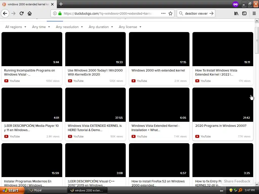Go back with the browser back arrow
This screenshot has height=194, width=259.
5,13
